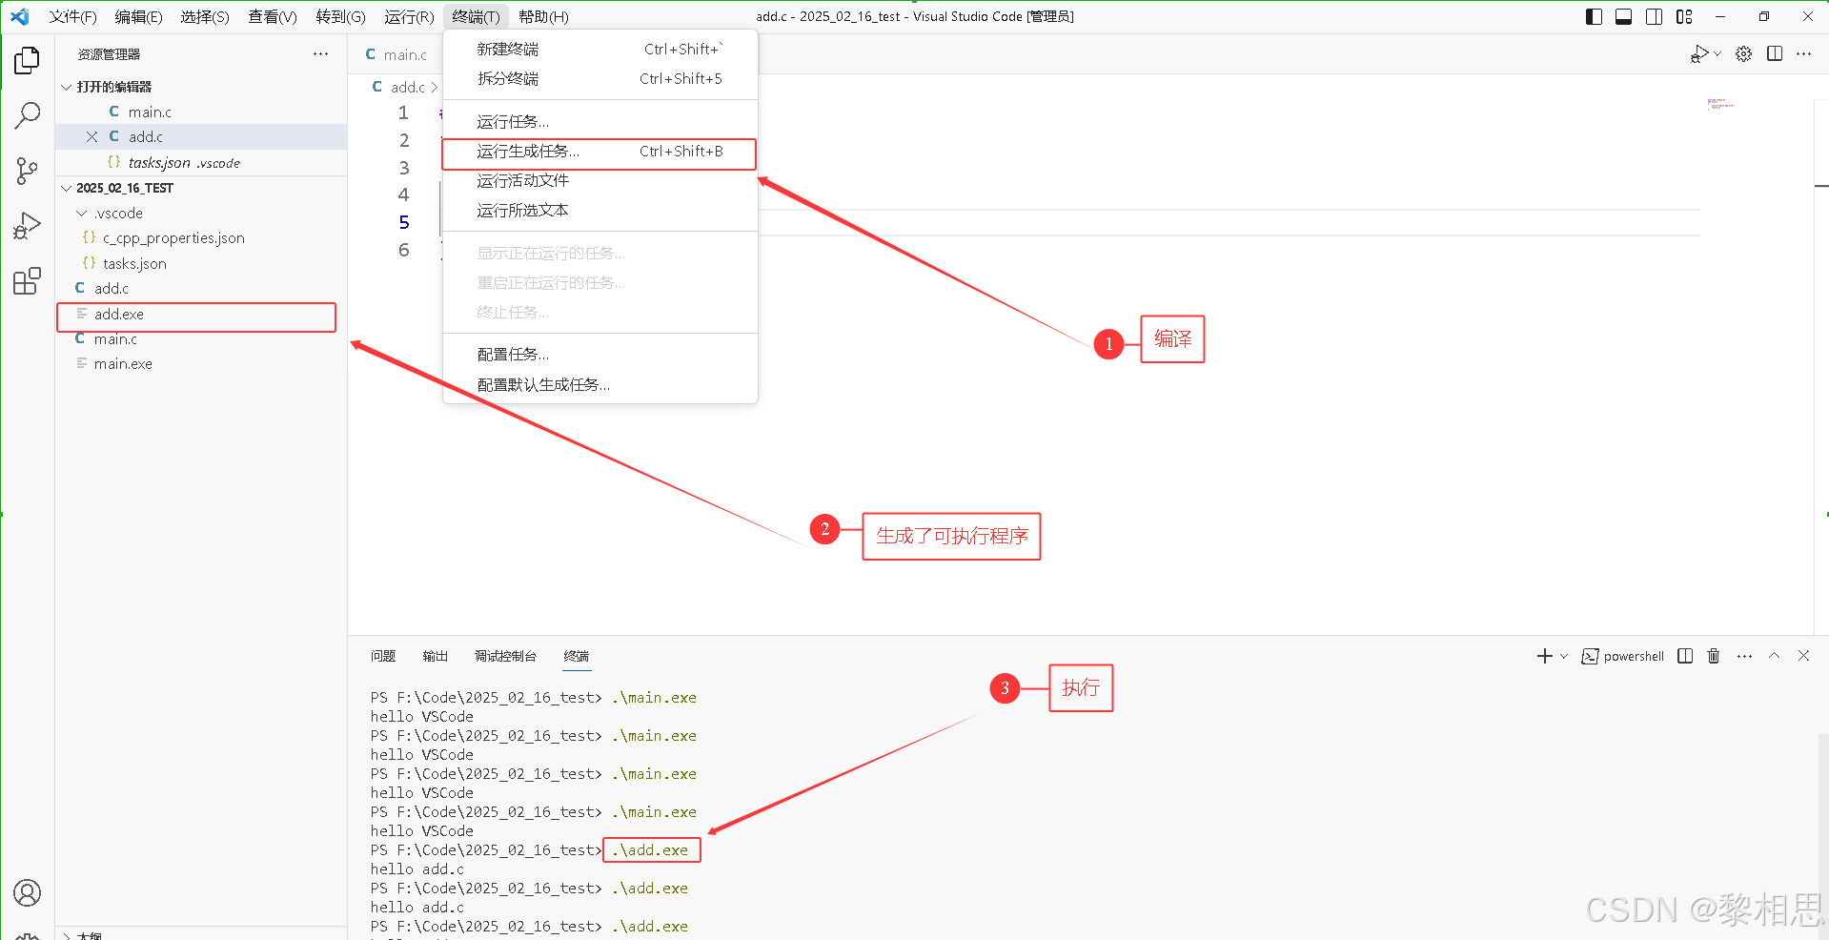This screenshot has width=1829, height=940.
Task: Toggle primary side bar layout icon
Action: [1594, 16]
